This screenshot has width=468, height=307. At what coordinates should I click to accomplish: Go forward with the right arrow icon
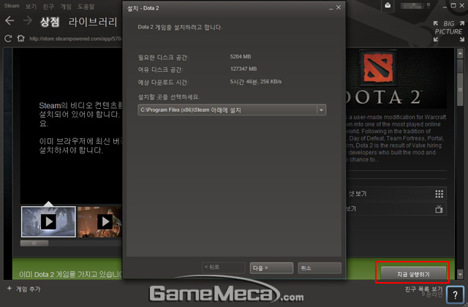pyautogui.click(x=28, y=20)
